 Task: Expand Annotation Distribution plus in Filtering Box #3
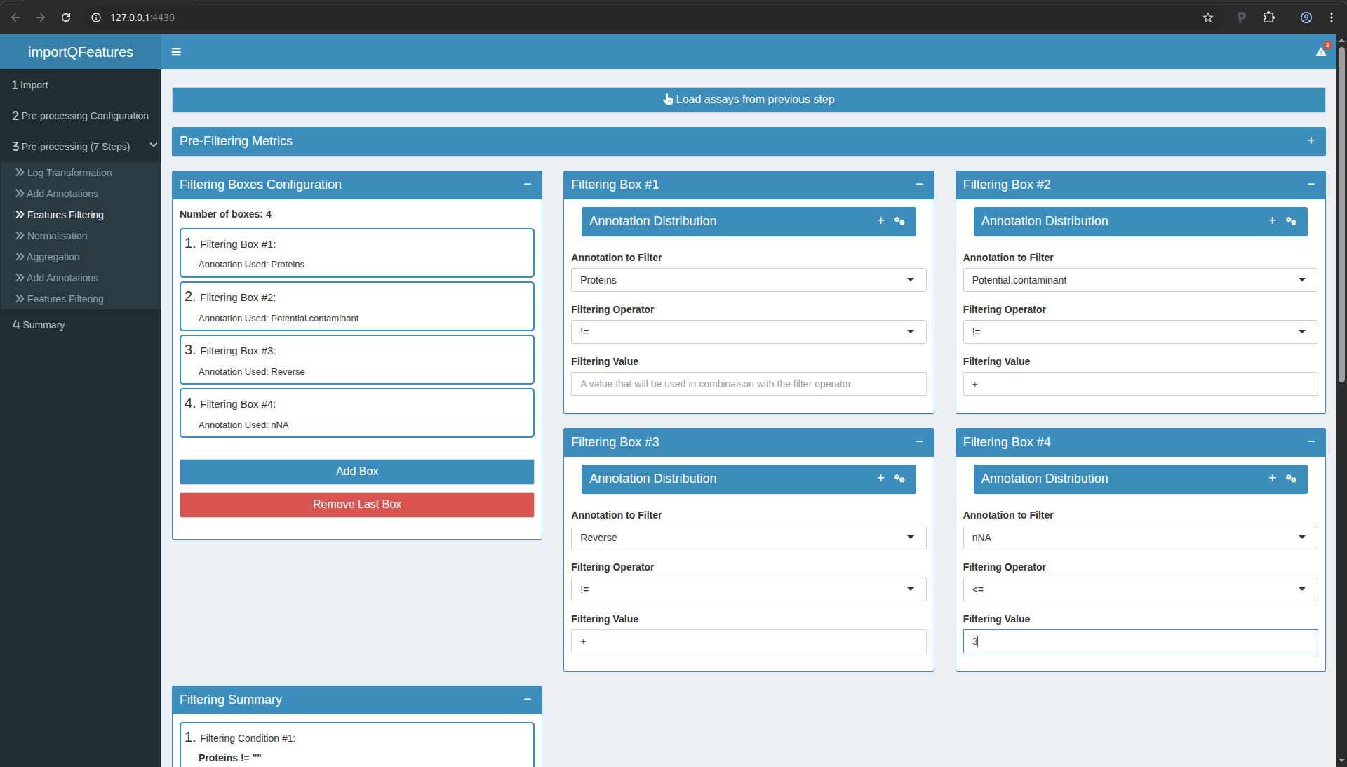pyautogui.click(x=880, y=479)
